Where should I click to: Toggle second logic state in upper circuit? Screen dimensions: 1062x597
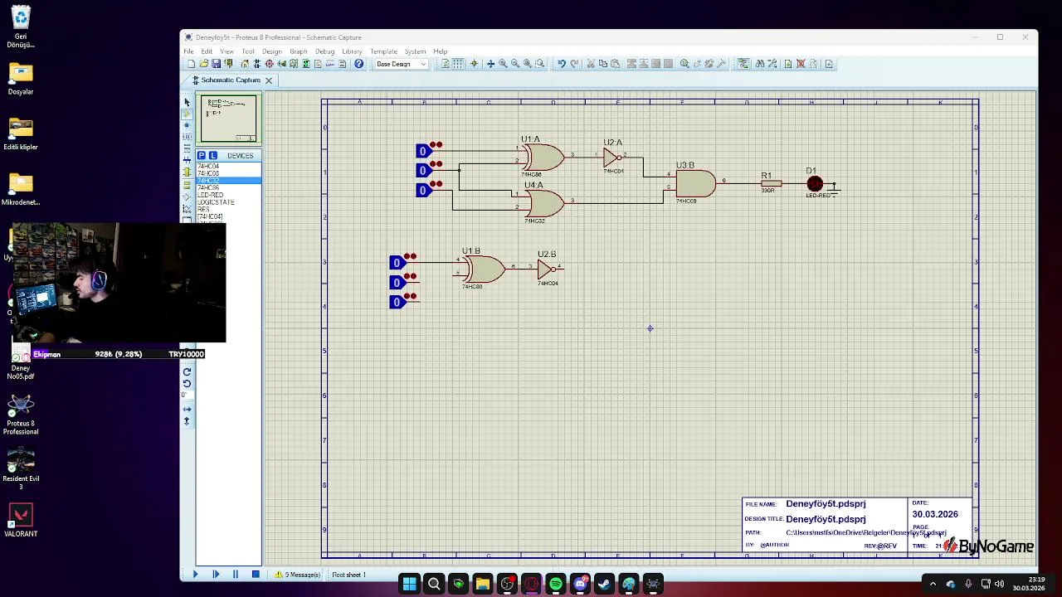point(423,170)
